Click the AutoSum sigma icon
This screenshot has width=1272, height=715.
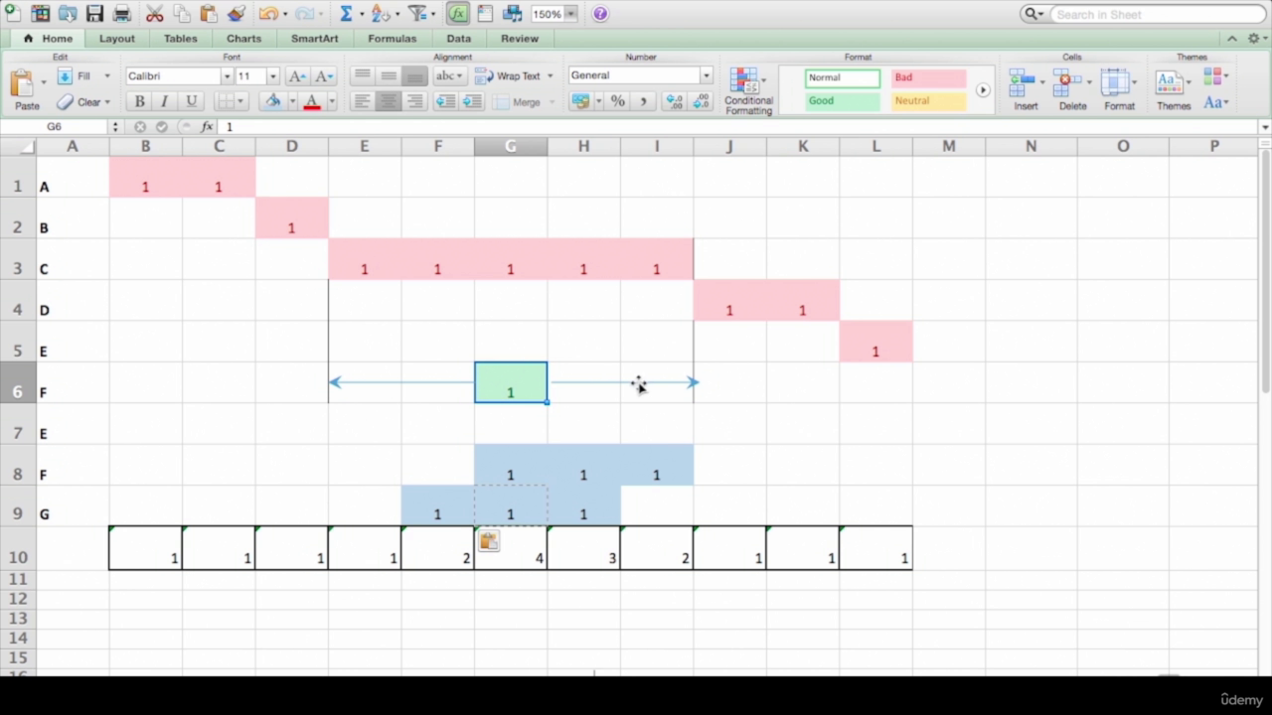pos(346,13)
